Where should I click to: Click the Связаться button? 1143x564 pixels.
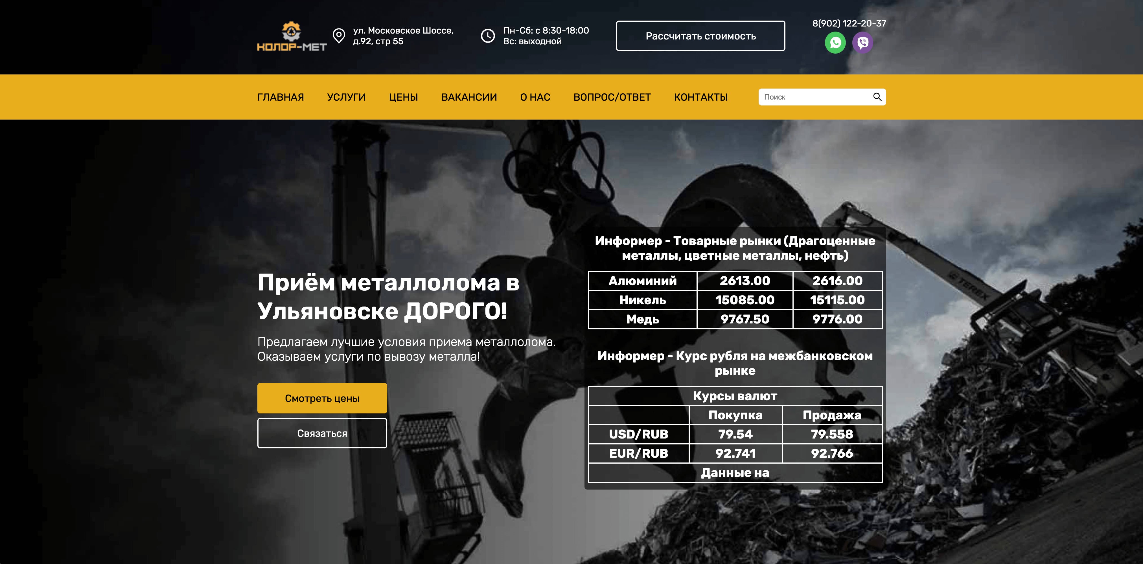tap(322, 433)
